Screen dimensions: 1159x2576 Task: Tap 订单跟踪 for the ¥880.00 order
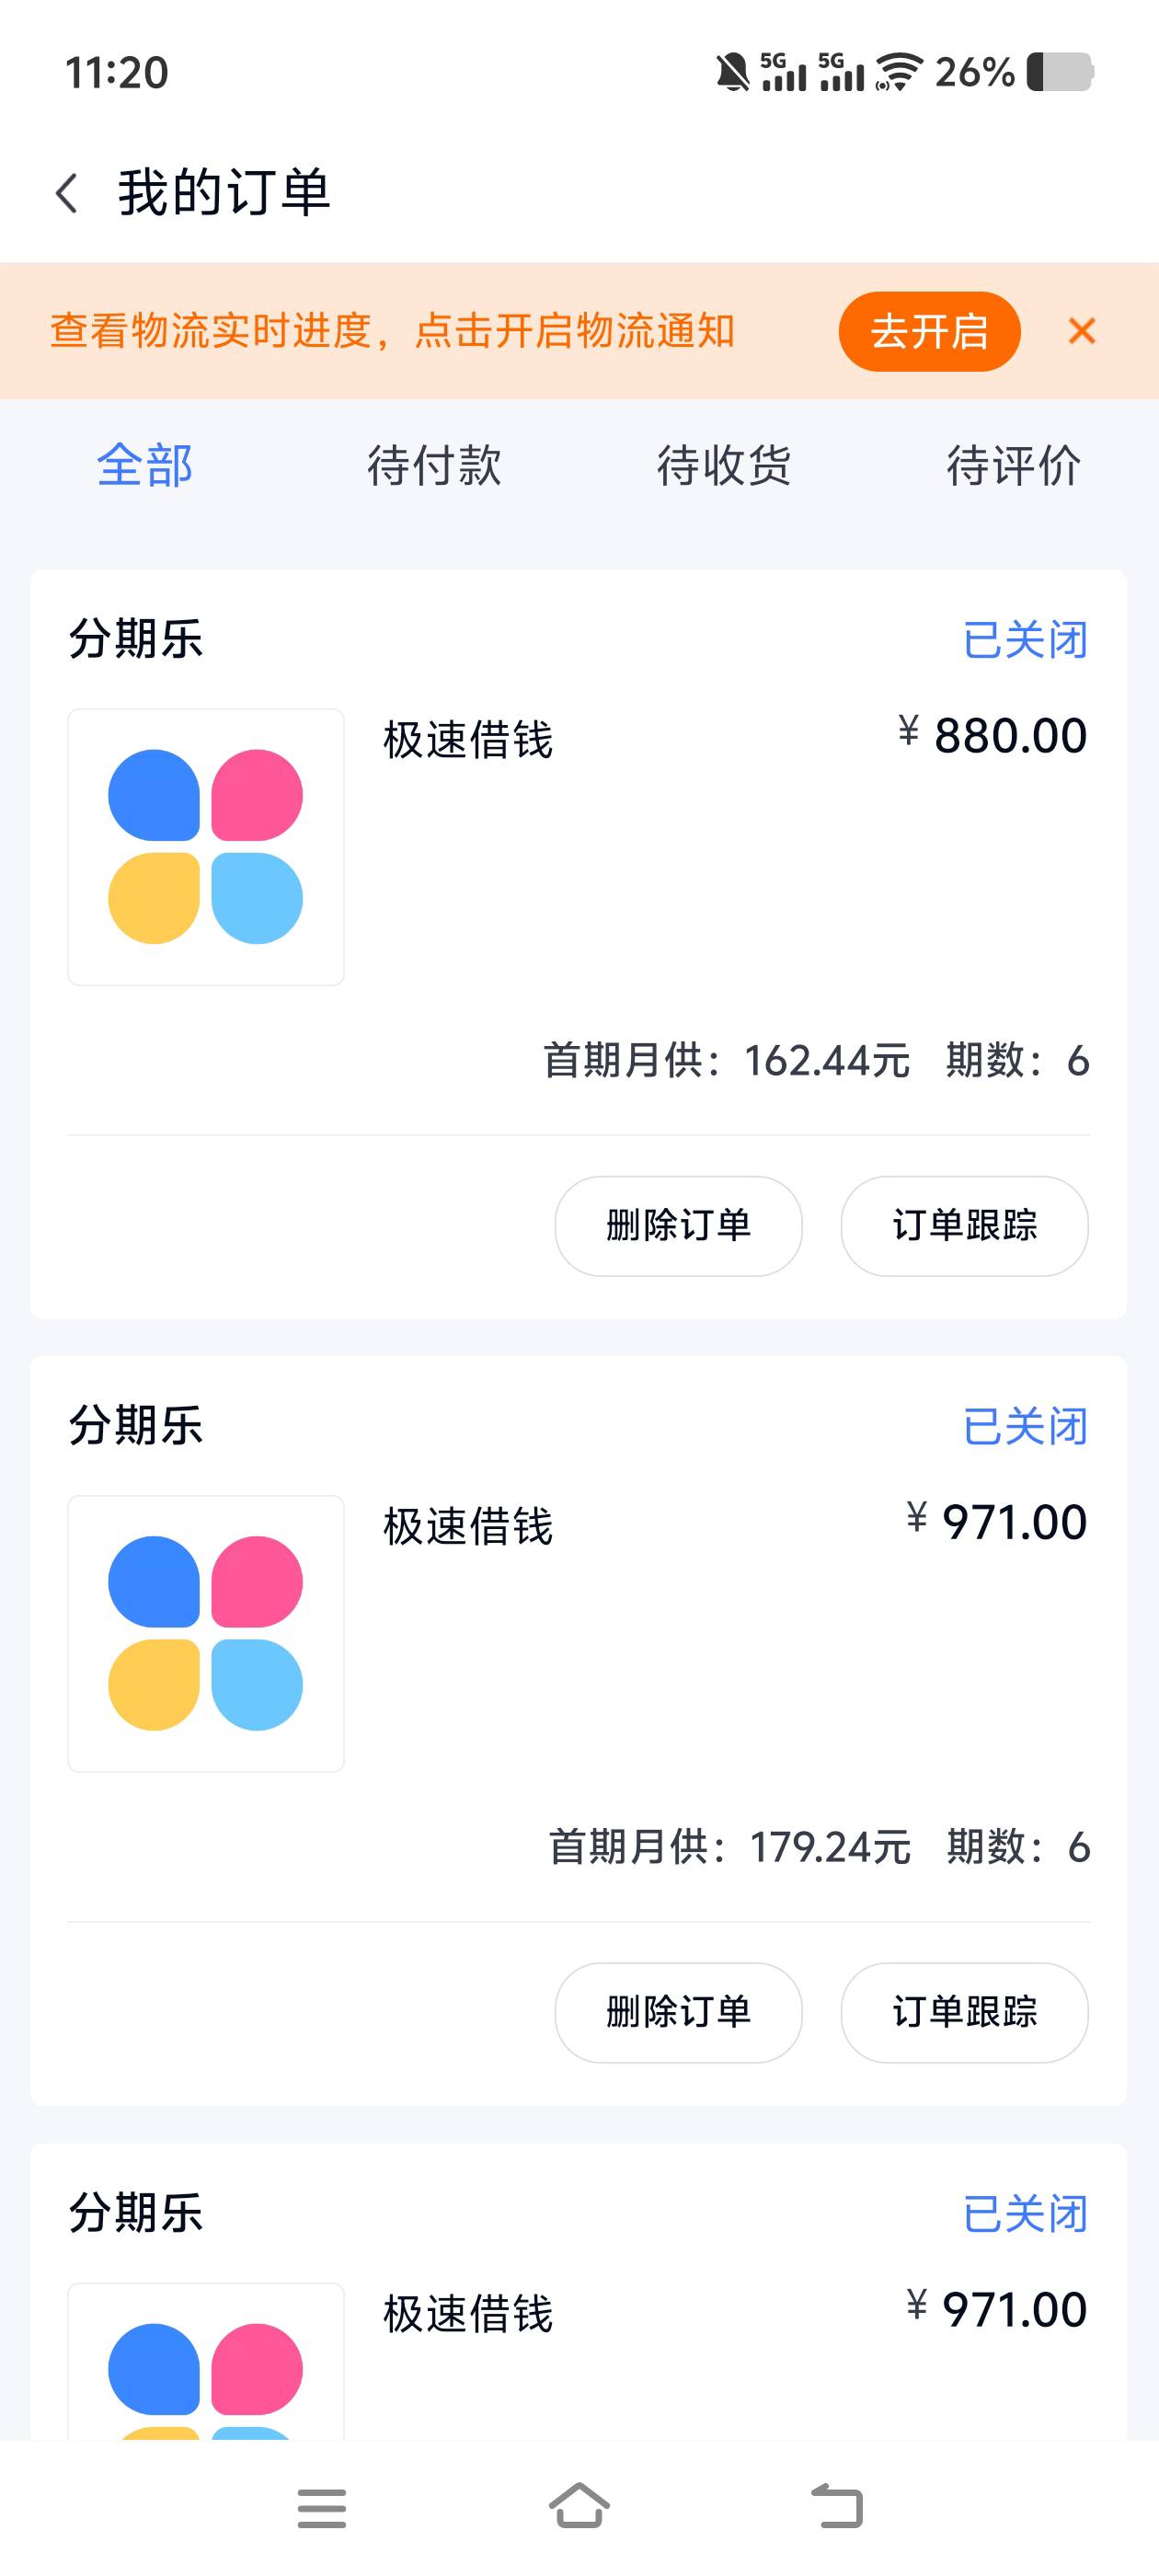point(965,1226)
